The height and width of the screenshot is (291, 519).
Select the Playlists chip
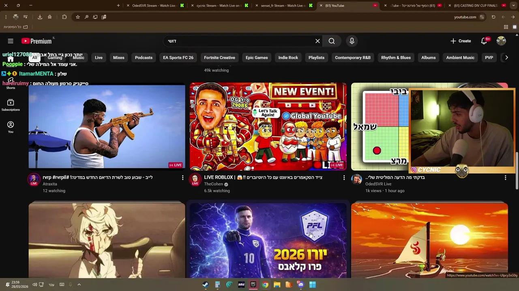click(x=316, y=57)
